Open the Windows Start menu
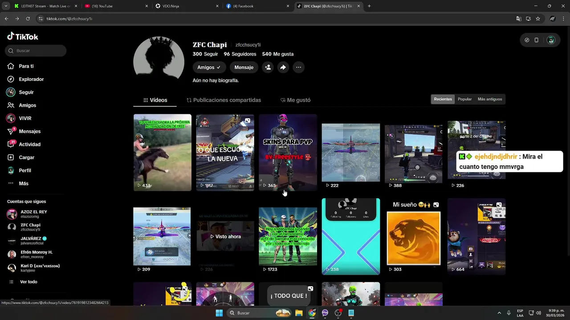Image resolution: width=570 pixels, height=320 pixels. click(219, 313)
